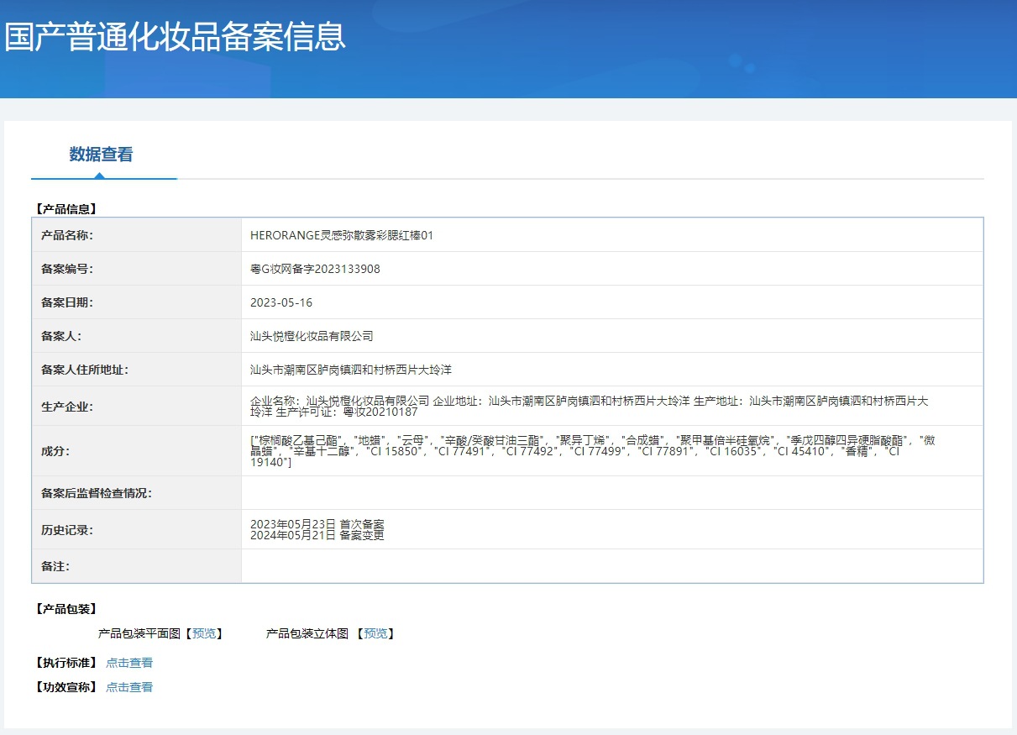The height and width of the screenshot is (735, 1017).
Task: Click the 生产企业 label cell
Action: pyautogui.click(x=137, y=407)
